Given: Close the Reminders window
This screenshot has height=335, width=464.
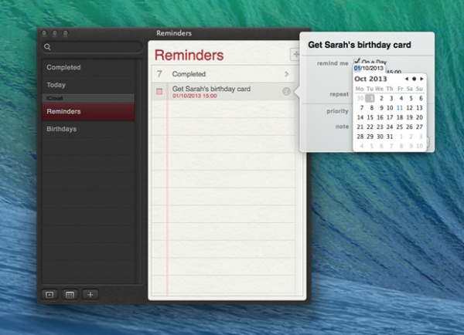Looking at the screenshot, I should click(x=44, y=33).
